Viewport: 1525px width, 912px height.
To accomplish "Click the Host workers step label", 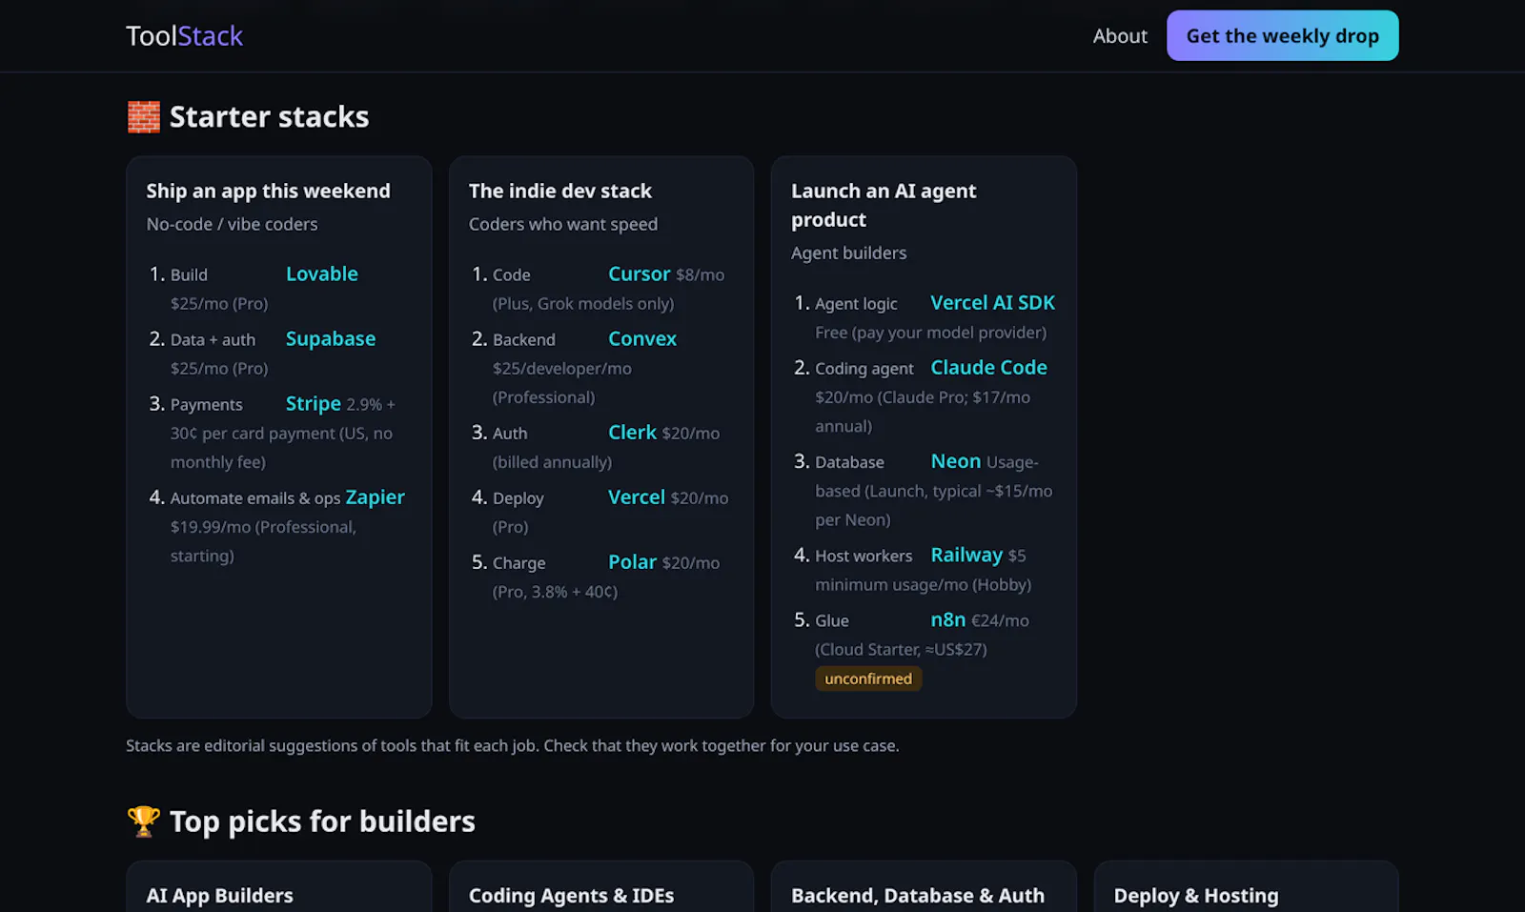I will 864,556.
